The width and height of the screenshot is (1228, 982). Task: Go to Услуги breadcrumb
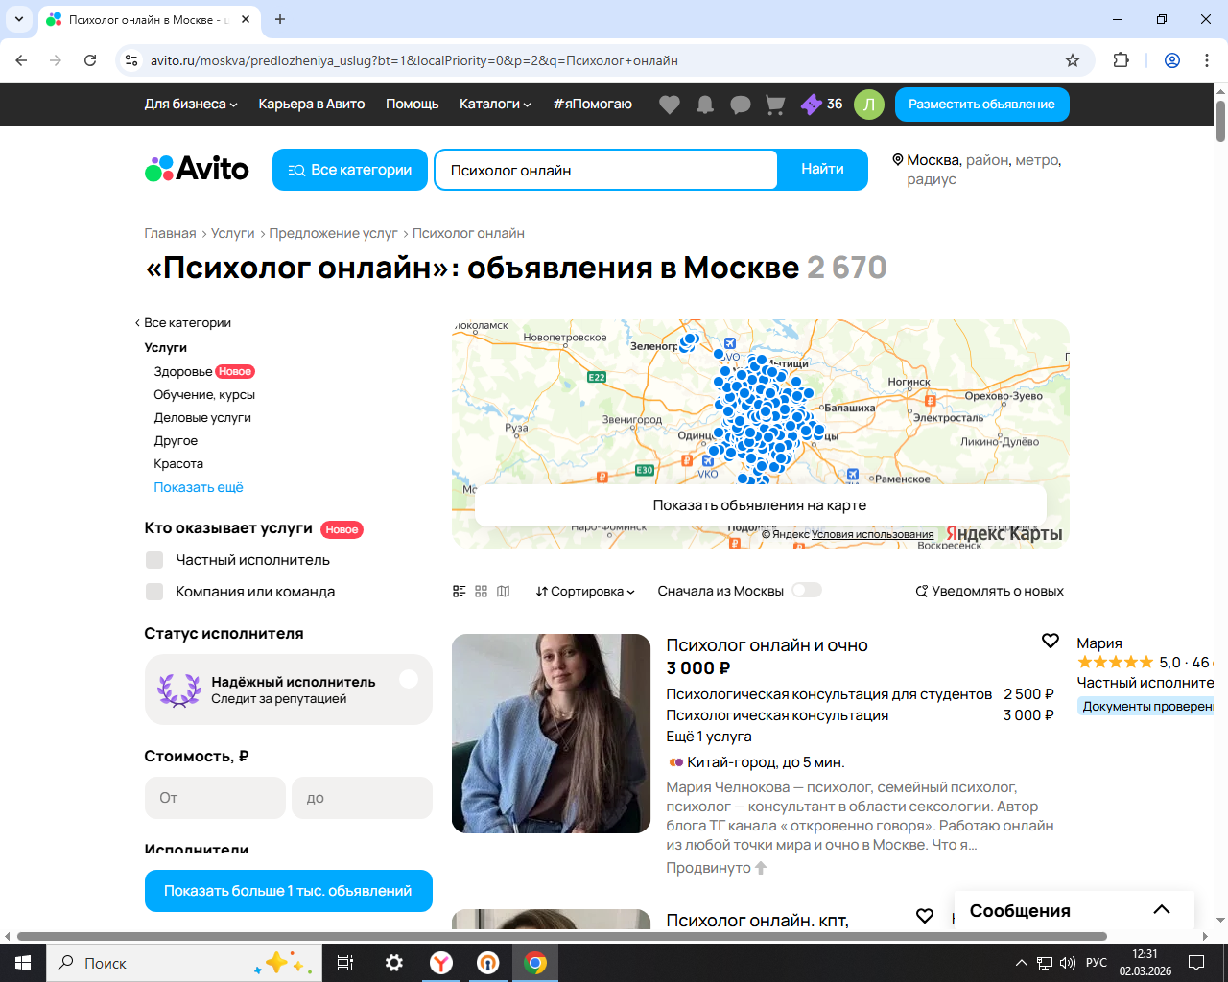coord(233,233)
